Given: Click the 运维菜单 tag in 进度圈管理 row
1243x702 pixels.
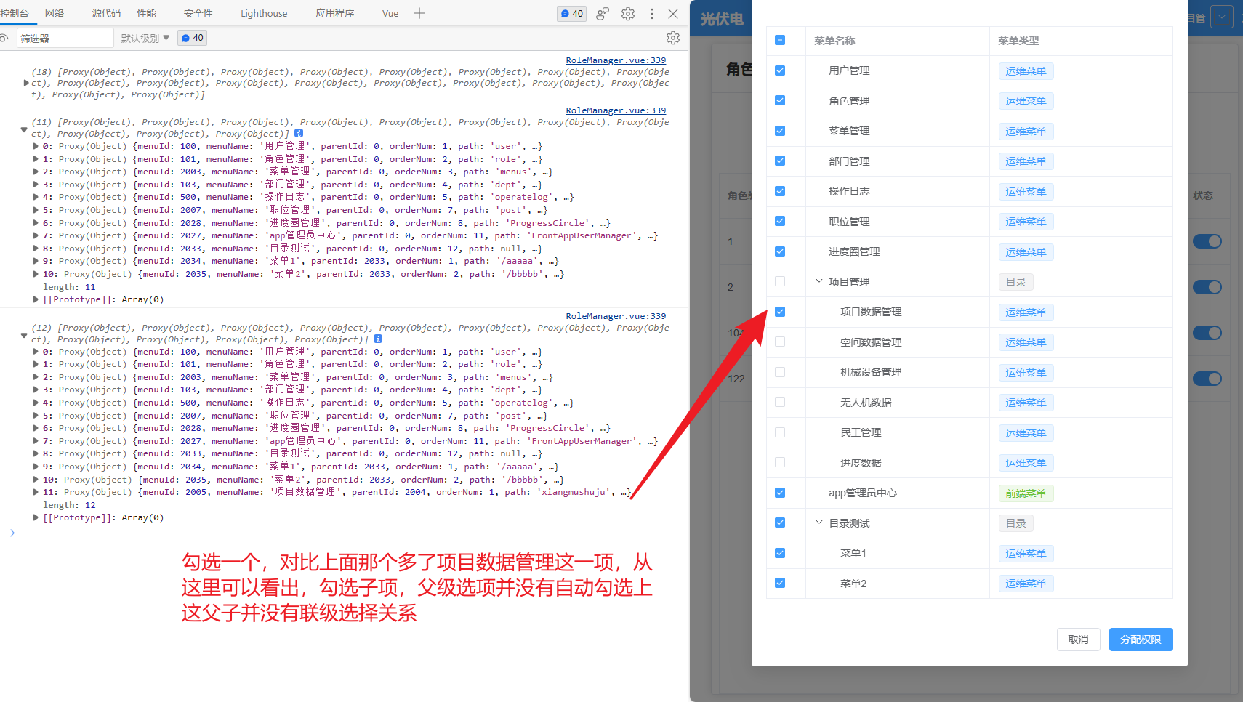Looking at the screenshot, I should (1026, 252).
